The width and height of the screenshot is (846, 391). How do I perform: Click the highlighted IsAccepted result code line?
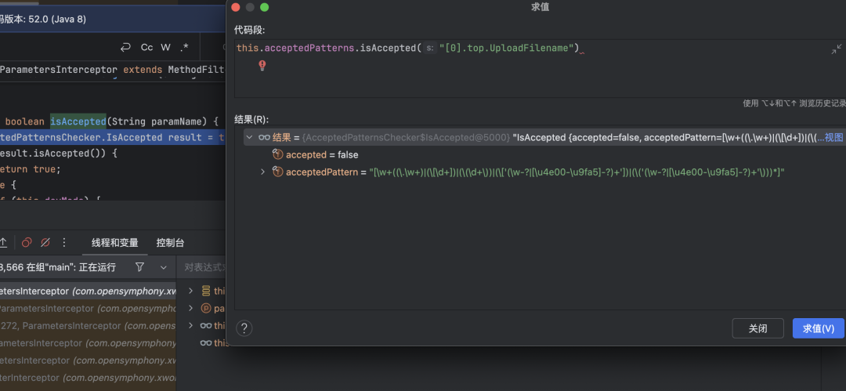(x=113, y=137)
